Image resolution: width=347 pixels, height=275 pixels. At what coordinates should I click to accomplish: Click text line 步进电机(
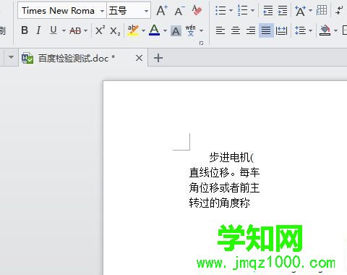coord(231,158)
